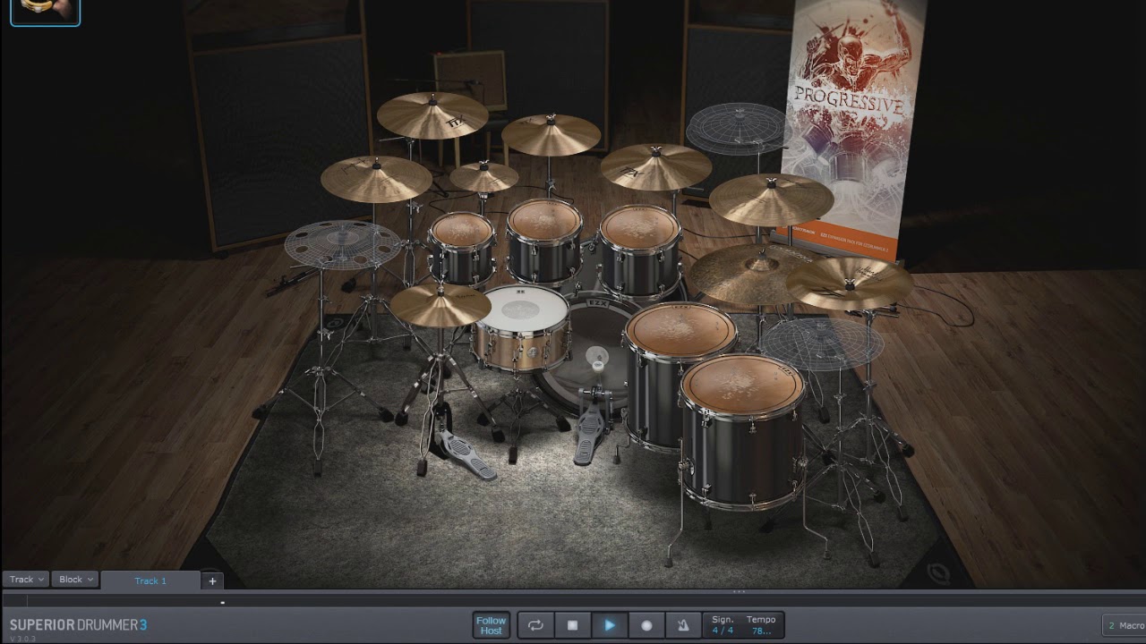This screenshot has width=1146, height=644.
Task: Hit the upper floor tom
Action: [x=680, y=330]
